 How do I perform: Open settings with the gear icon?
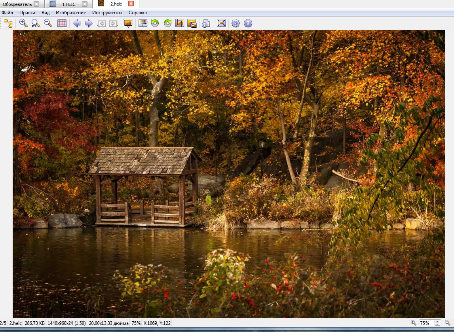(x=236, y=23)
